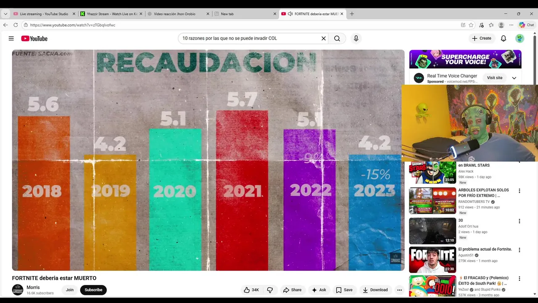
Task: Clear the search box text
Action: point(324,38)
